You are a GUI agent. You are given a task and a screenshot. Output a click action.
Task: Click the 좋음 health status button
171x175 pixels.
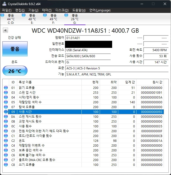pyautogui.click(x=15, y=49)
